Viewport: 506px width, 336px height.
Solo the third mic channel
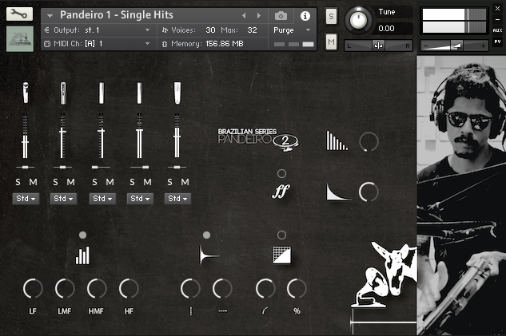(x=94, y=182)
